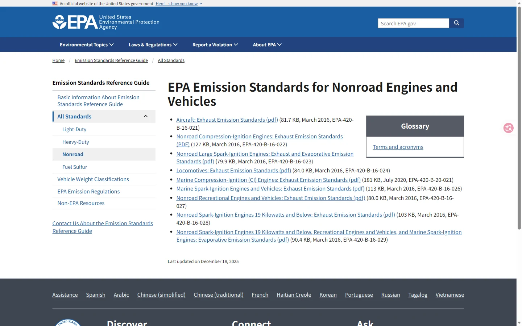Go to Home breadcrumb

[58, 60]
